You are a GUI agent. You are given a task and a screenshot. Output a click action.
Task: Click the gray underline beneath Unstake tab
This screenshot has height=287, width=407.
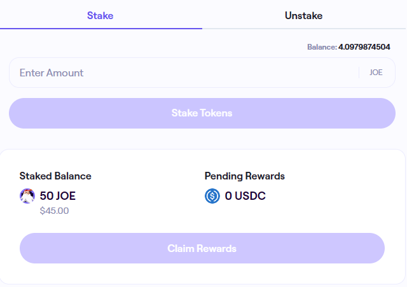[304, 29]
